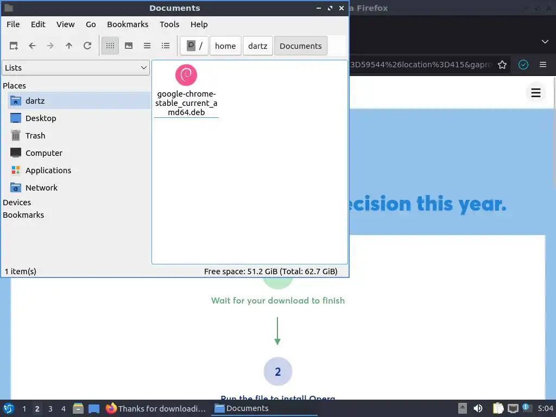Open the Lists side pane dropdown

pos(76,68)
